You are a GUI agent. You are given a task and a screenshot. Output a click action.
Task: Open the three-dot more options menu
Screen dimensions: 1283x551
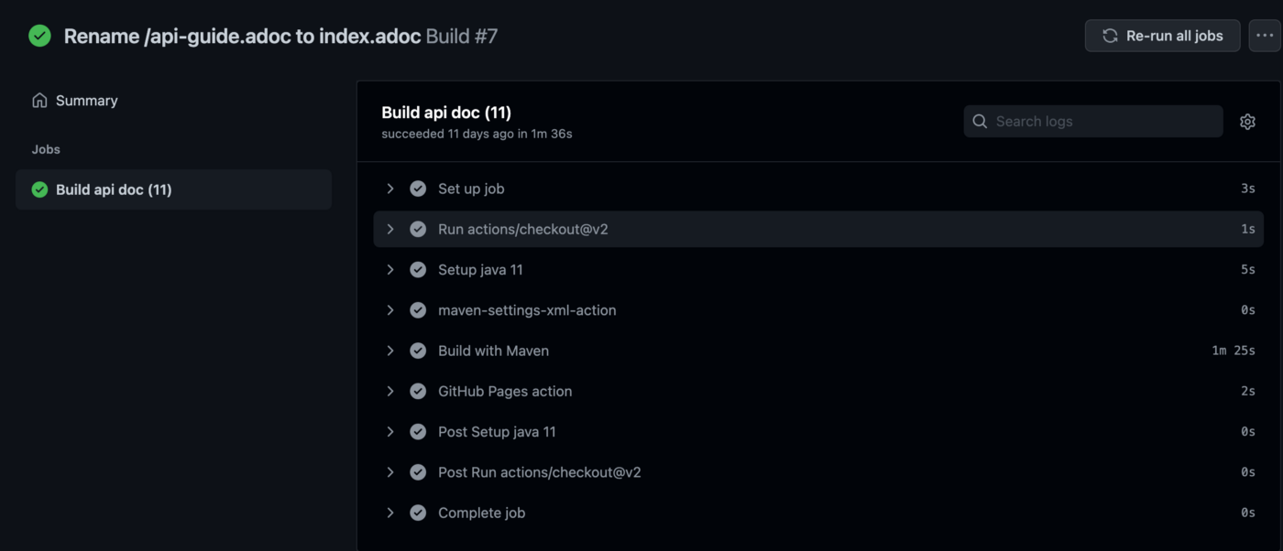1265,36
